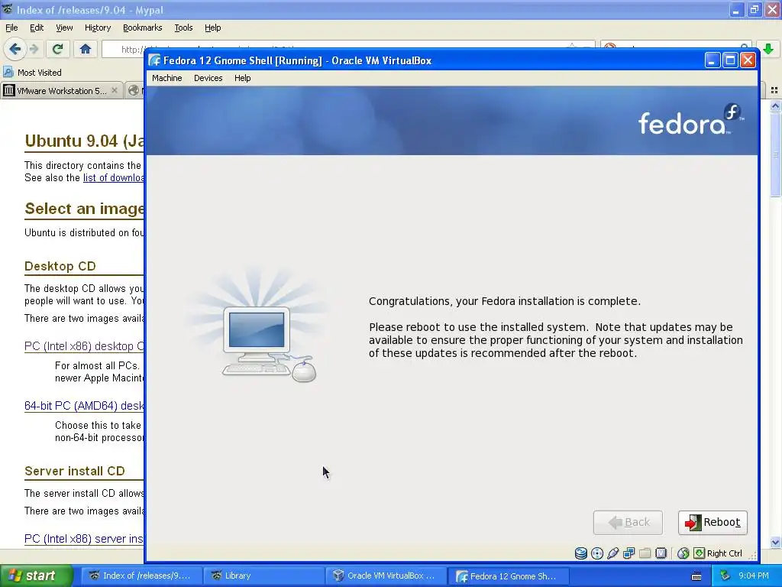Open the PC (Intel x86) server install link

(84, 539)
